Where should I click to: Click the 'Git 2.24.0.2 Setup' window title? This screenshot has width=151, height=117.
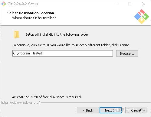coord(23,4)
